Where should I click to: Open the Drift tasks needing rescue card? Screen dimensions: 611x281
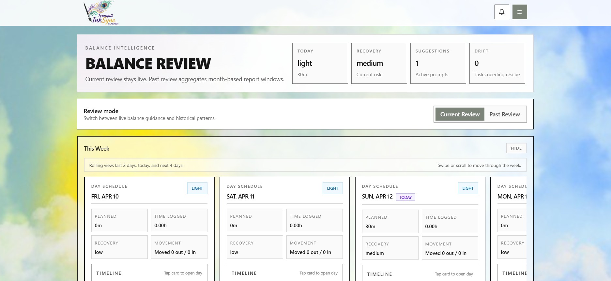pos(497,63)
